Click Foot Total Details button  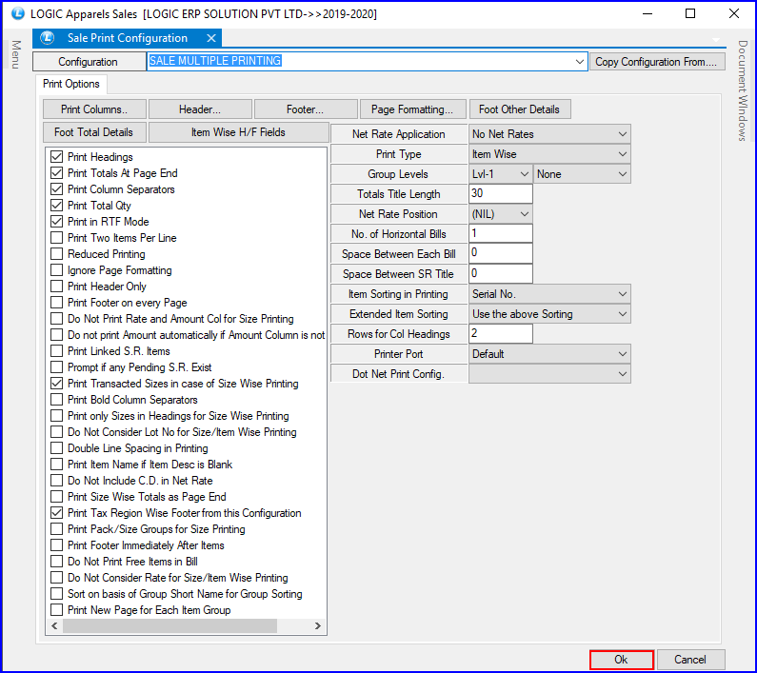[94, 132]
